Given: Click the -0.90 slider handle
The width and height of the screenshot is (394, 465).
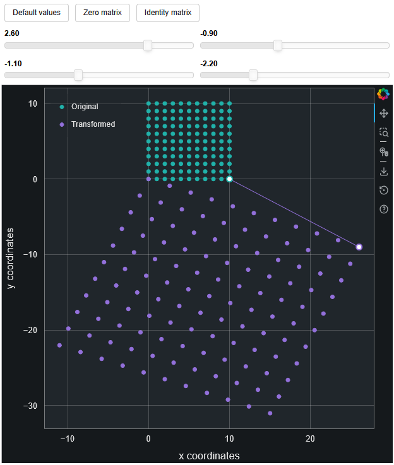Looking at the screenshot, I should (277, 45).
